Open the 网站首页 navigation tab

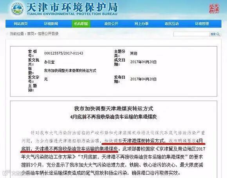(x=21, y=24)
